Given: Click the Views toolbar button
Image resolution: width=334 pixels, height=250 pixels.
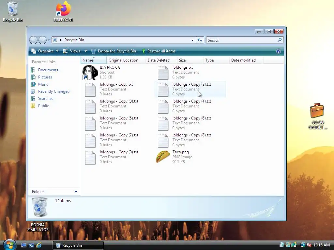Looking at the screenshot, I should pyautogui.click(x=71, y=51).
